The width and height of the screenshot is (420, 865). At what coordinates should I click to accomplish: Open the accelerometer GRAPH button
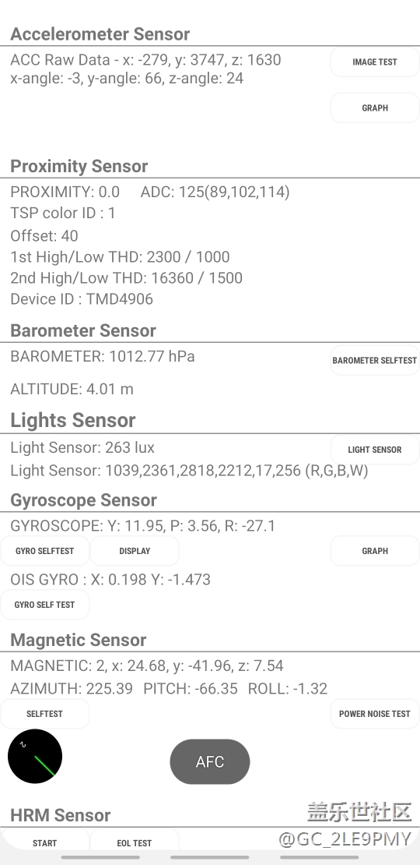coord(375,108)
